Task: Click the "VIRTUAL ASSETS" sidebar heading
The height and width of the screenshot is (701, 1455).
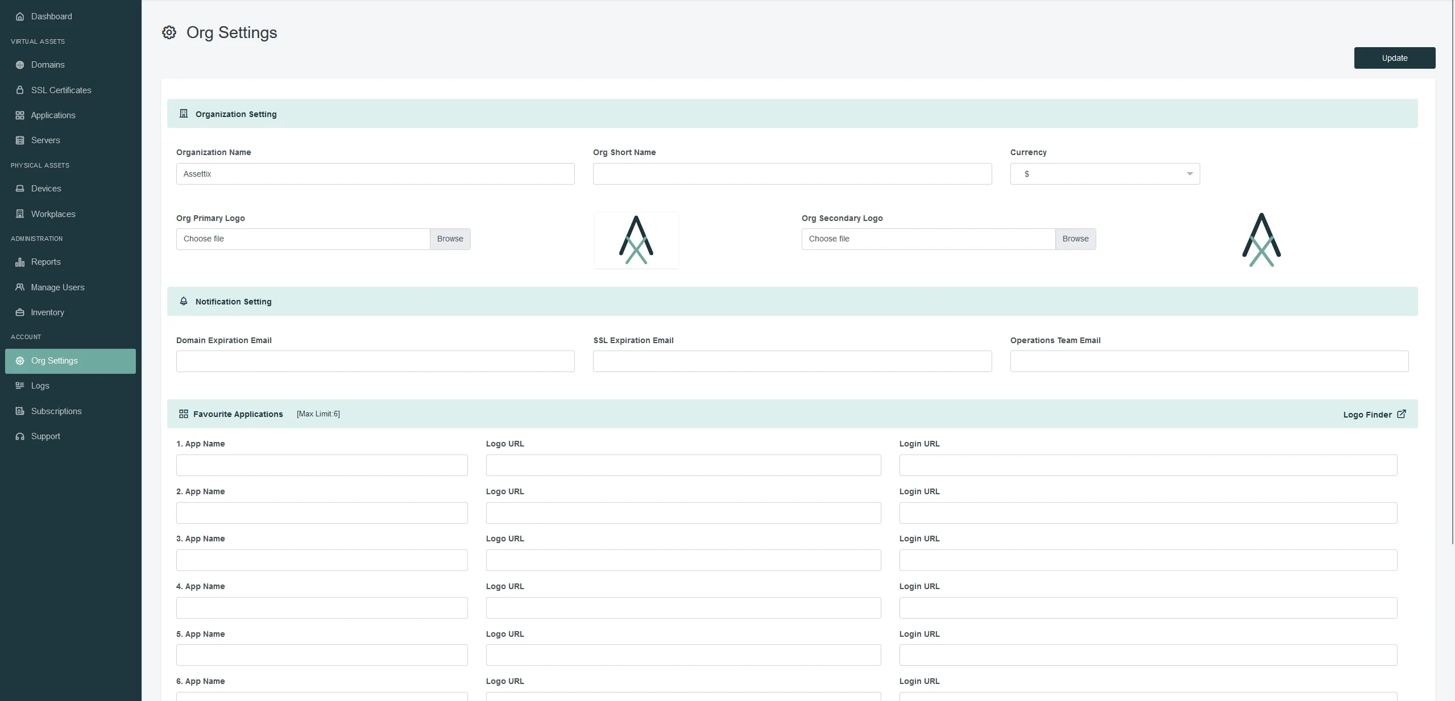Action: tap(38, 41)
